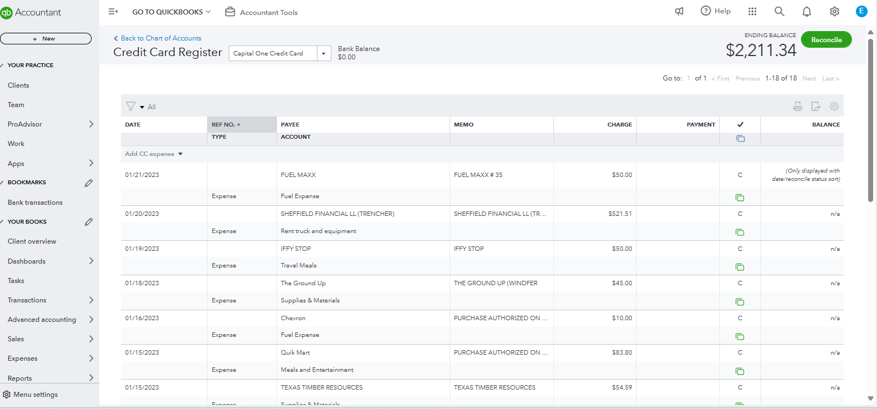Open Tasks in sidebar

coord(16,281)
